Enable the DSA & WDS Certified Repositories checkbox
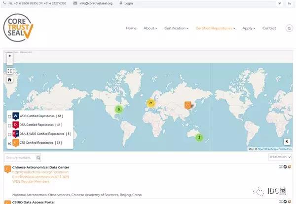 pos(9,134)
